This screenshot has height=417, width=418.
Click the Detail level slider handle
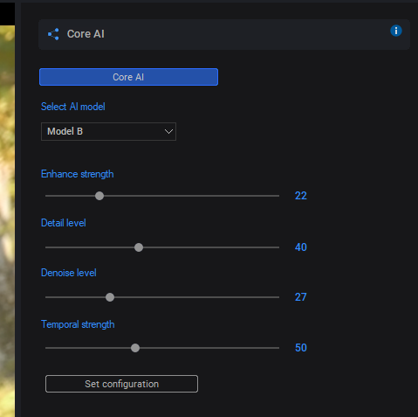[139, 247]
